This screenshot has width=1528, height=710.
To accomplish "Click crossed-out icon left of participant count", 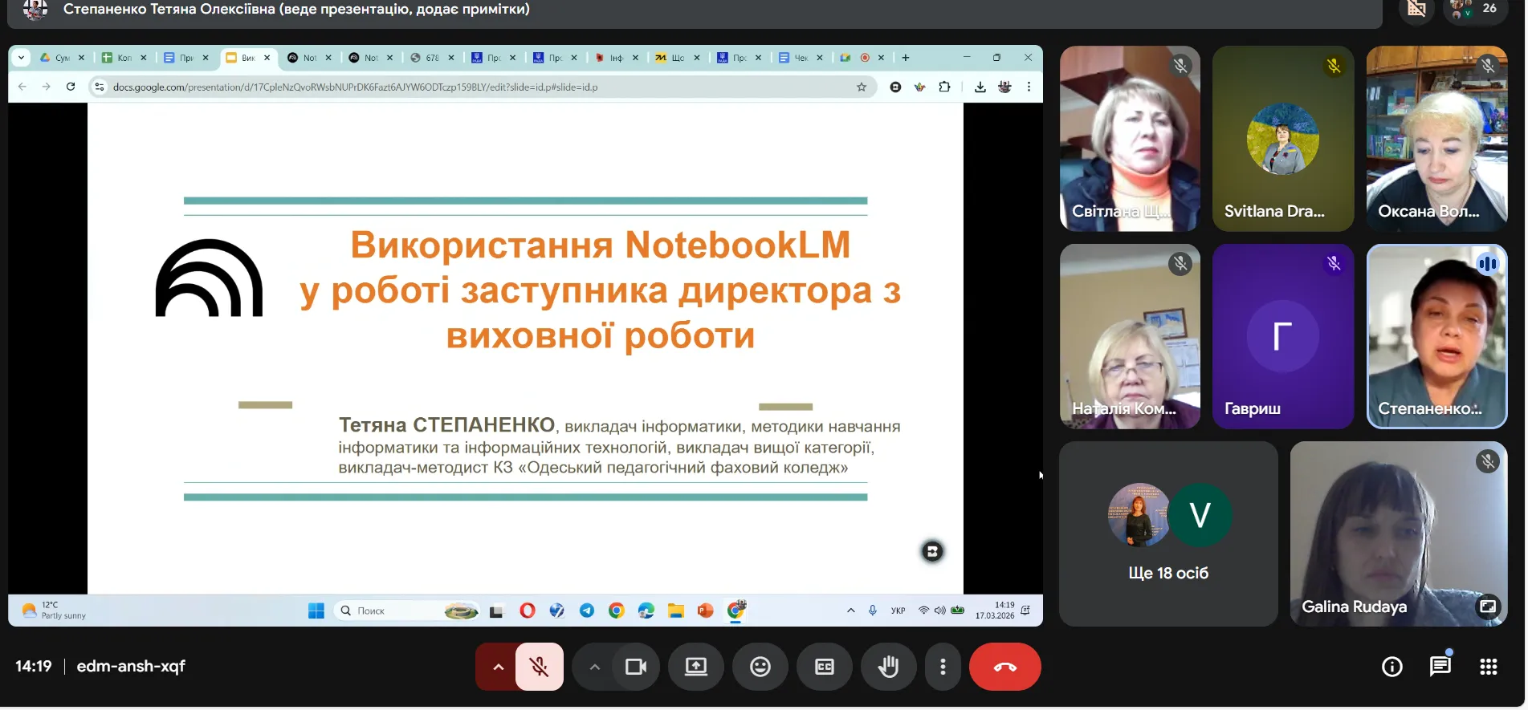I will click(x=1417, y=10).
